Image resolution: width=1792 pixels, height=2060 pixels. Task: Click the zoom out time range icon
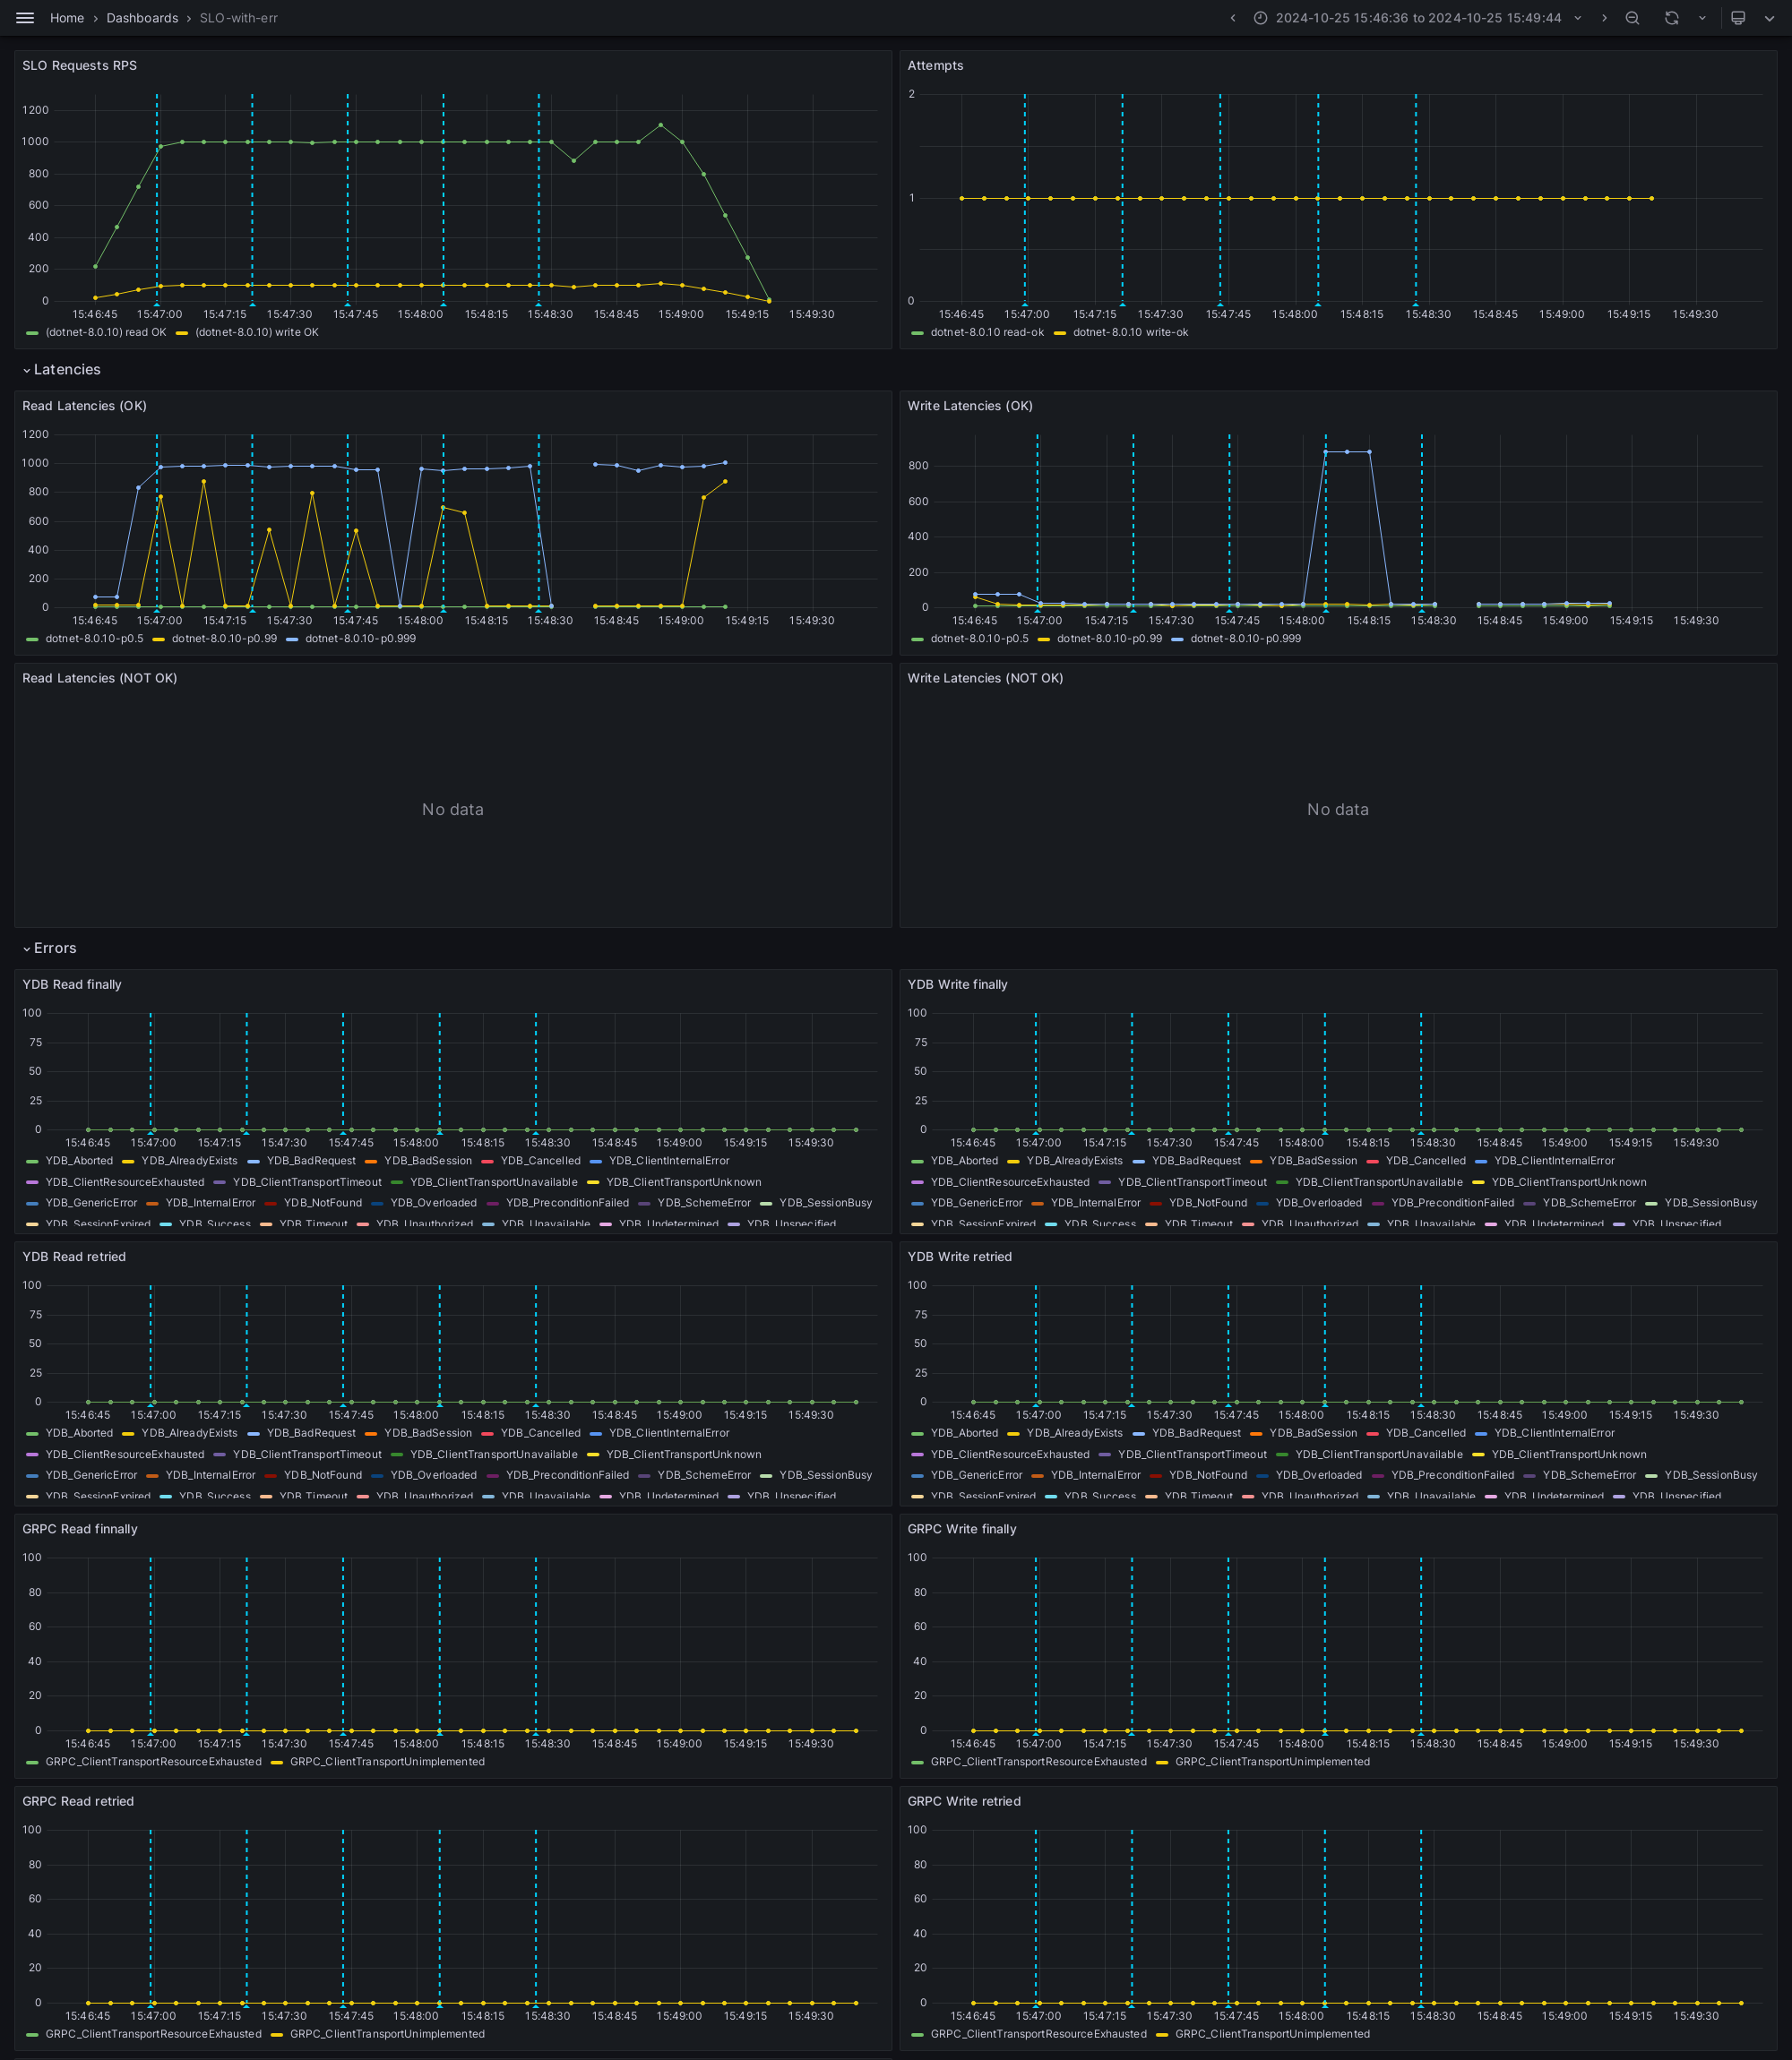coord(1632,18)
